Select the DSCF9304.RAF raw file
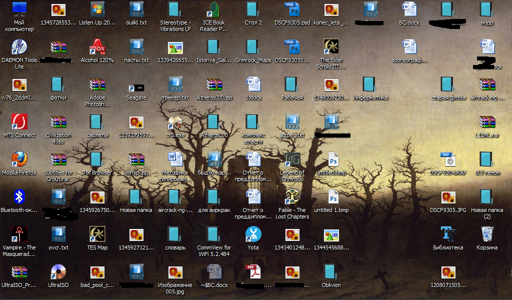The image size is (512, 300). click(448, 159)
